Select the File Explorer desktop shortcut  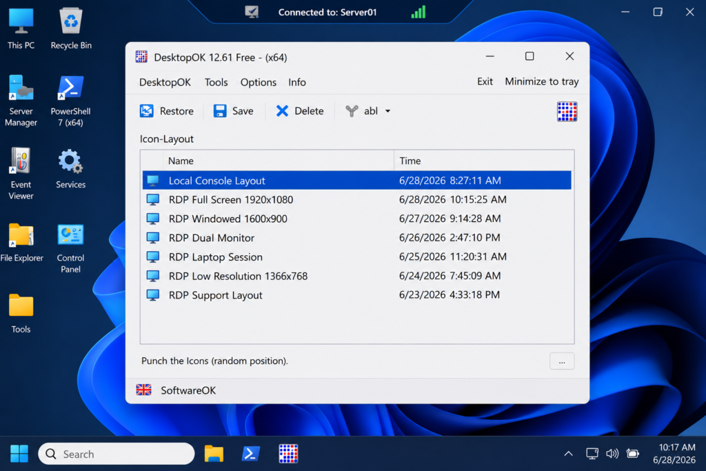(21, 243)
